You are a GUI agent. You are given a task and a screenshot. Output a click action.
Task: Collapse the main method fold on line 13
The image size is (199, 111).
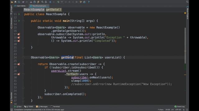tap(23, 21)
